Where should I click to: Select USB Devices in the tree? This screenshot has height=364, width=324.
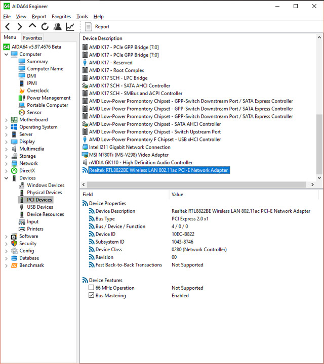40,207
